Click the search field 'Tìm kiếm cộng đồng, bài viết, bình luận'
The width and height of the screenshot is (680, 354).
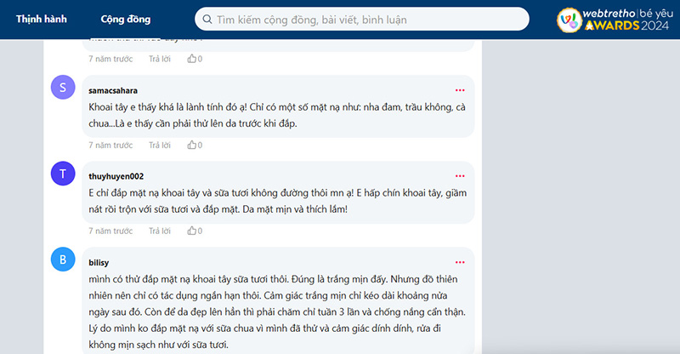[x=362, y=19]
